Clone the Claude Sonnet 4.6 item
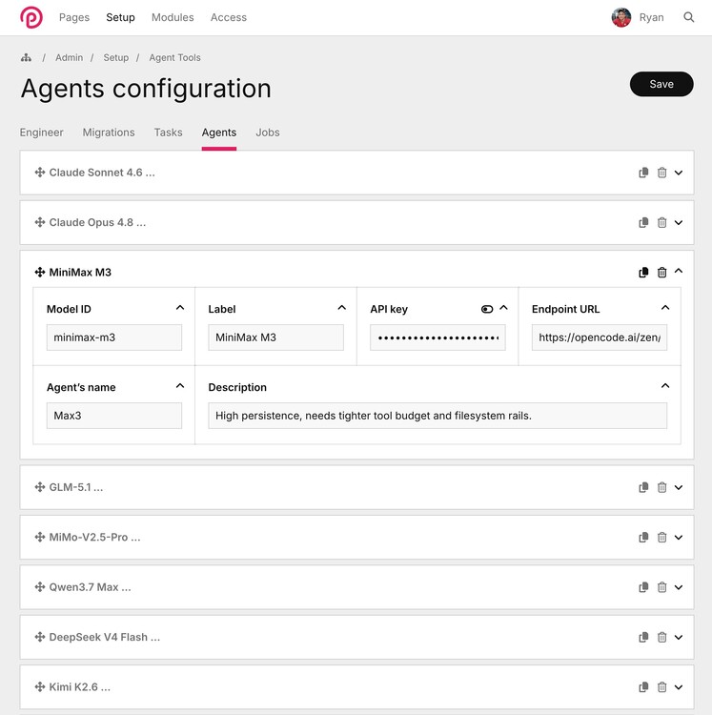The height and width of the screenshot is (715, 712). 643,173
